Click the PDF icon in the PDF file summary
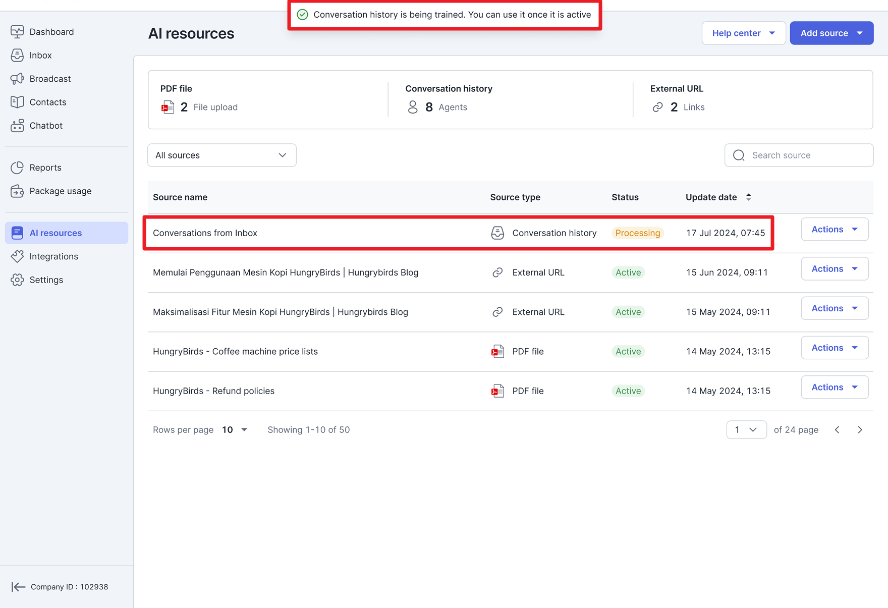Screen dimensions: 888x608 click(168, 107)
